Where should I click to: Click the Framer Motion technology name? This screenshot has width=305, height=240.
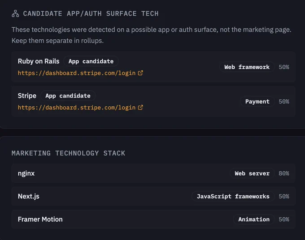pos(40,219)
